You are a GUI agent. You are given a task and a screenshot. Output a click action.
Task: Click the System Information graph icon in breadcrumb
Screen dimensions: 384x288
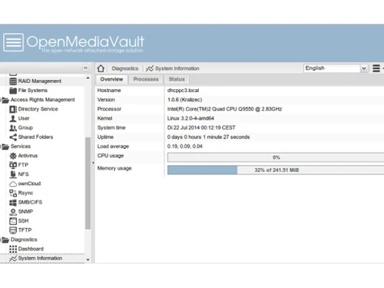pyautogui.click(x=150, y=68)
